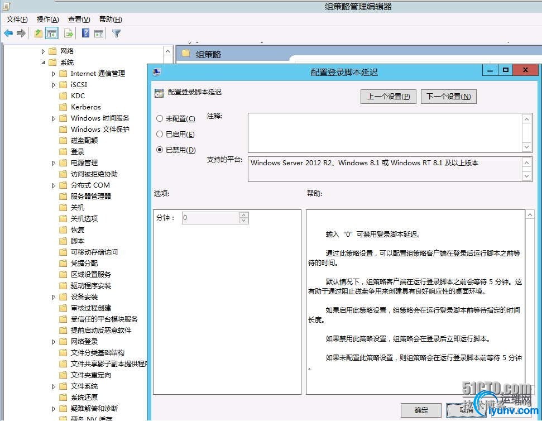Image resolution: width=542 pixels, height=421 pixels.
Task: Expand the 分布式 COM node
Action: tap(54, 185)
